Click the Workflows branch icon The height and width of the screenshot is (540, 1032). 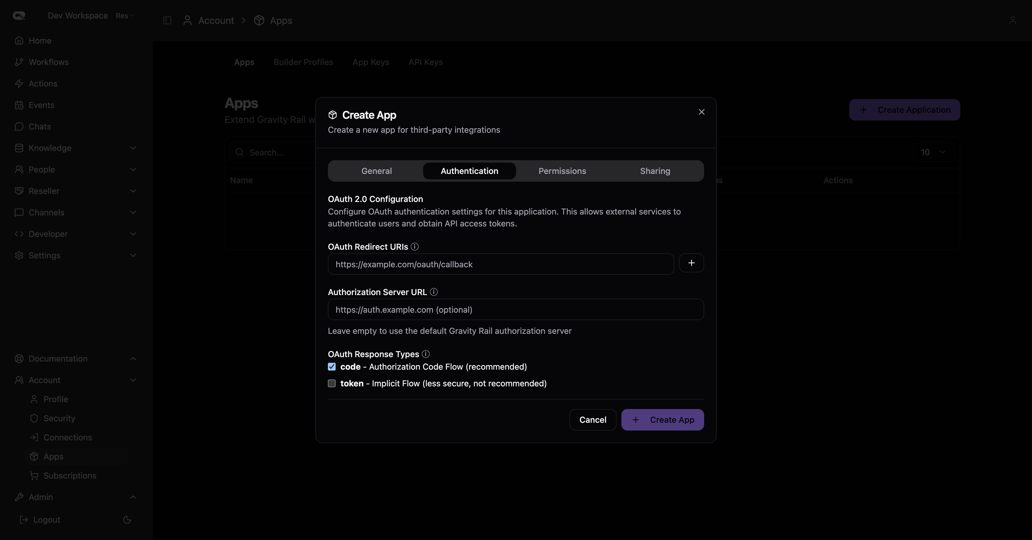click(x=19, y=62)
